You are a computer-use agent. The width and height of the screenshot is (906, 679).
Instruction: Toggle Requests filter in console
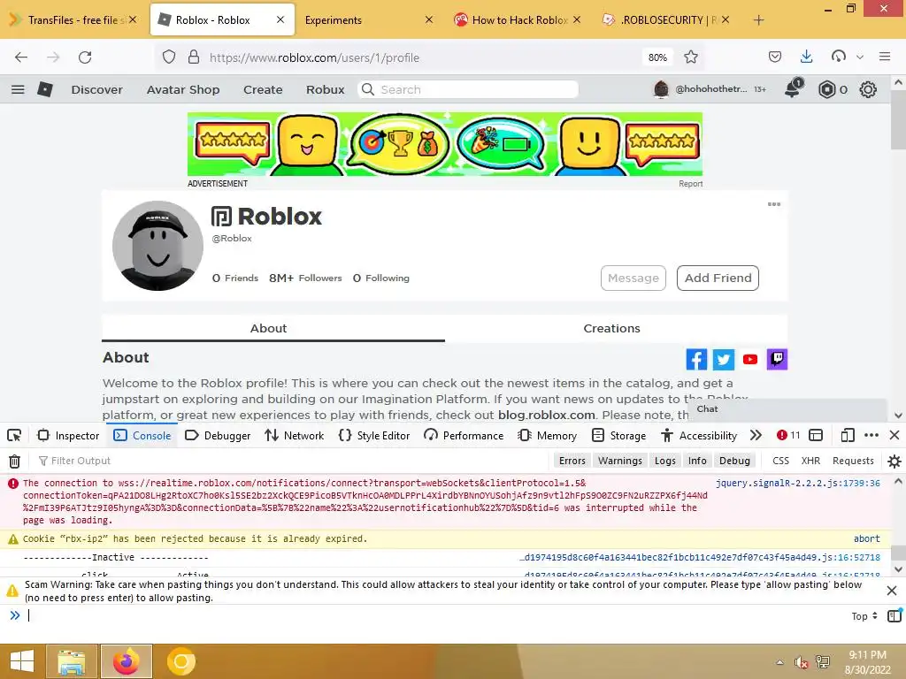pyautogui.click(x=853, y=461)
